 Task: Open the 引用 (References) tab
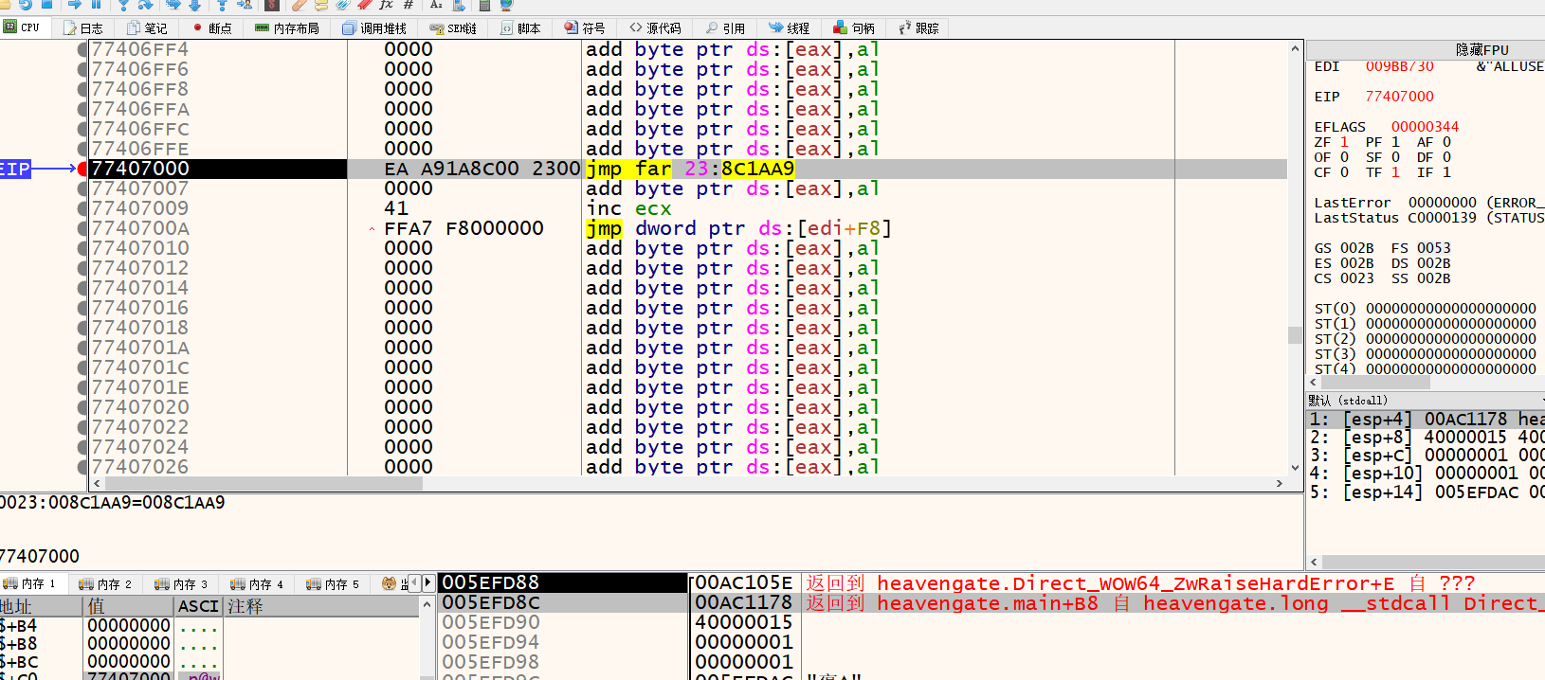(x=725, y=28)
